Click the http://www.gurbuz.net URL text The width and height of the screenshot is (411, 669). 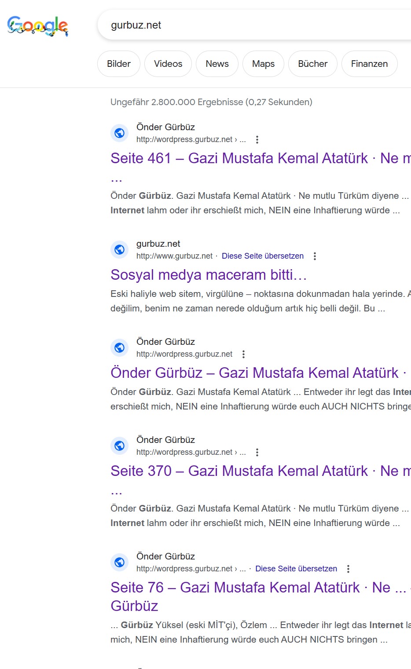174,256
